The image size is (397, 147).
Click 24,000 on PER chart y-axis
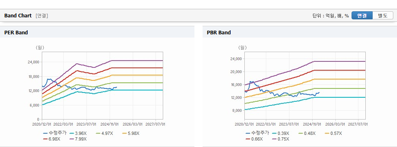pos(34,62)
